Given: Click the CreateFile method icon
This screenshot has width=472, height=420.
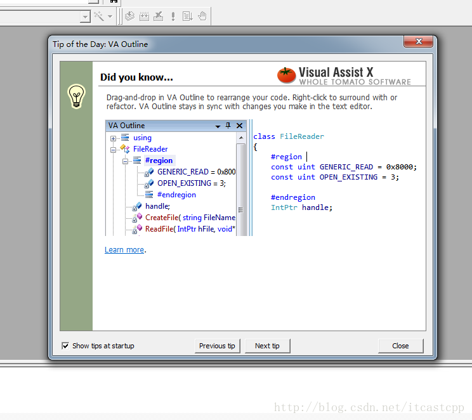Looking at the screenshot, I should (x=137, y=218).
